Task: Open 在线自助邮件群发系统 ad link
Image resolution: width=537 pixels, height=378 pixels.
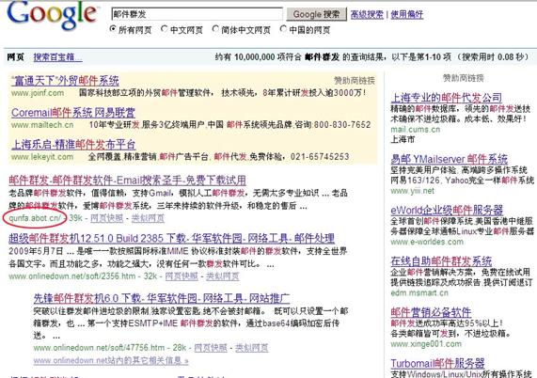Action: pyautogui.click(x=441, y=261)
